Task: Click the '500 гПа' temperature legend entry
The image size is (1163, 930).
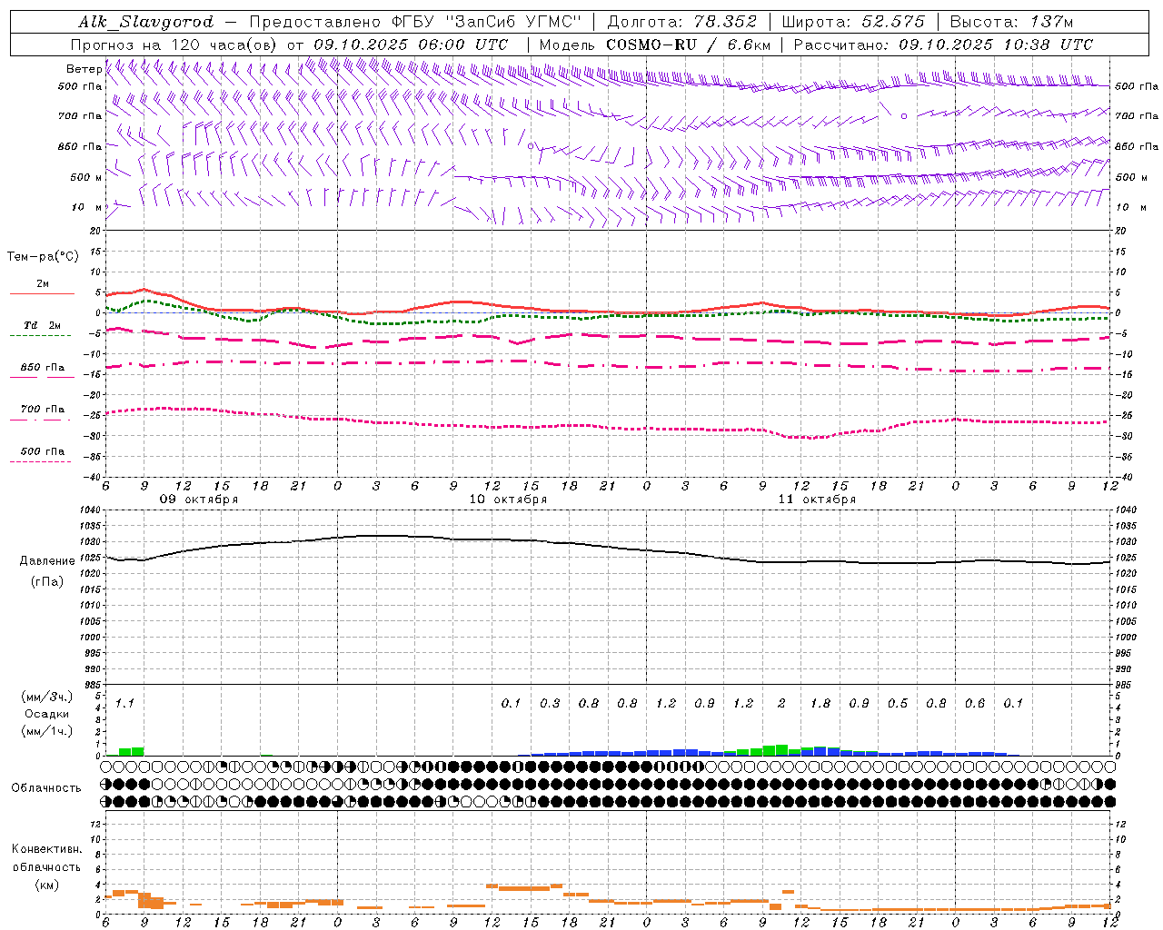Action: [43, 451]
